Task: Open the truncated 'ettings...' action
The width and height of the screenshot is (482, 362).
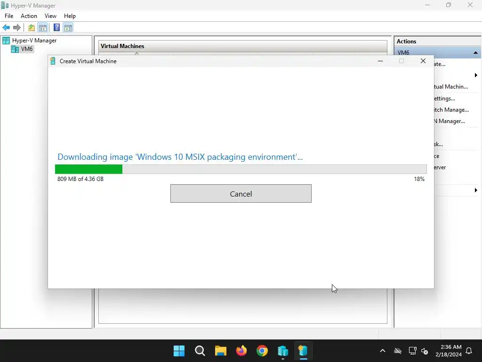Action: [x=444, y=99]
